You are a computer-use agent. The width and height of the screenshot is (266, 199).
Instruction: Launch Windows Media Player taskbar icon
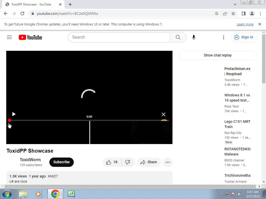[x=39, y=194]
